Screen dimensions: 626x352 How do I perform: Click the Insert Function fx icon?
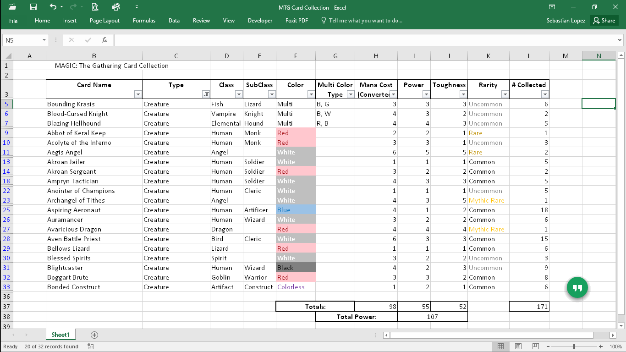(104, 40)
